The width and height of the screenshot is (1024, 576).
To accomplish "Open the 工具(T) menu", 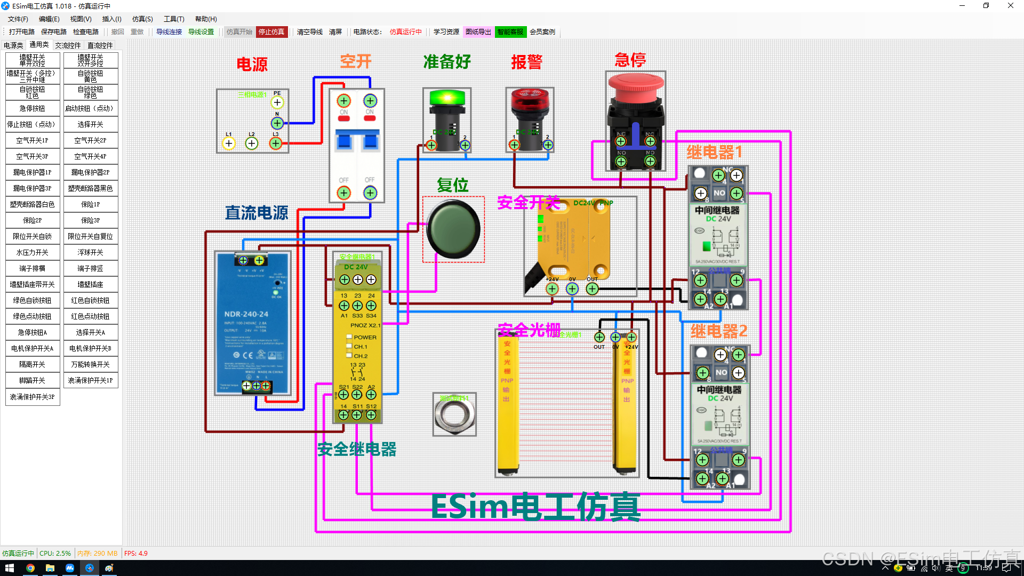I will 174,19.
